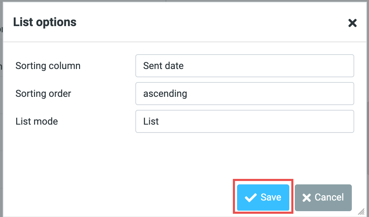Viewport: 369px width, 217px height.
Task: Click the "Cancel" text on the gray button
Action: 329,197
